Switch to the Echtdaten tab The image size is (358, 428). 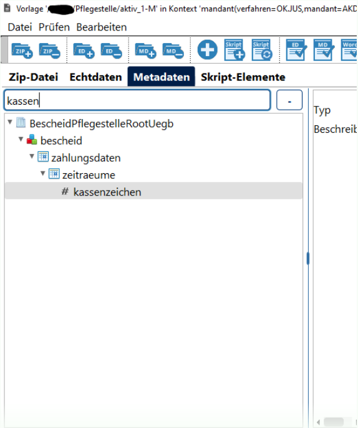click(x=95, y=77)
